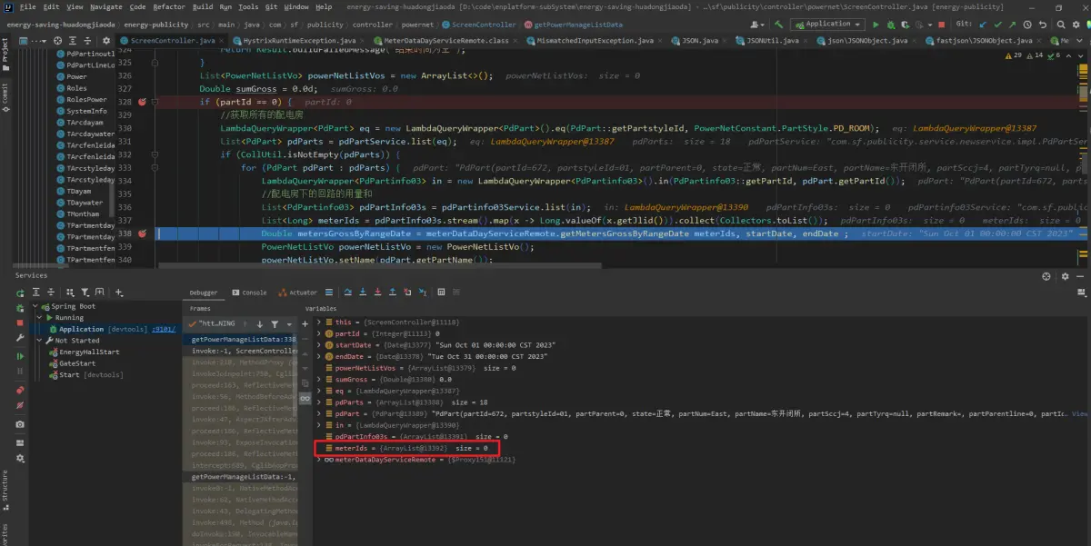Switch to the Actuator tab
The width and height of the screenshot is (1091, 546).
pyautogui.click(x=297, y=293)
